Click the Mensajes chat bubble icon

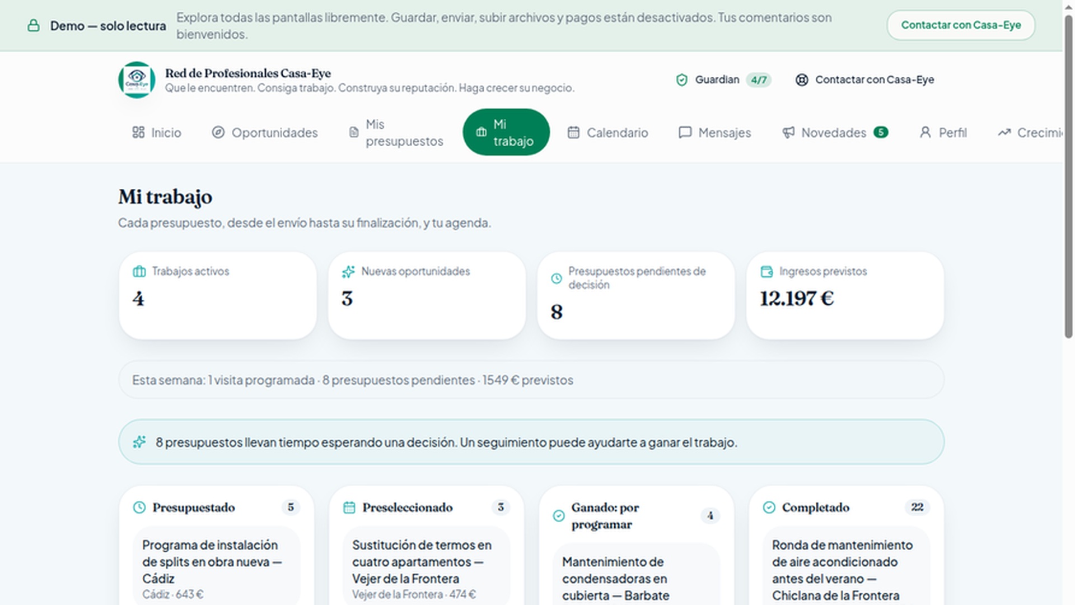(685, 132)
